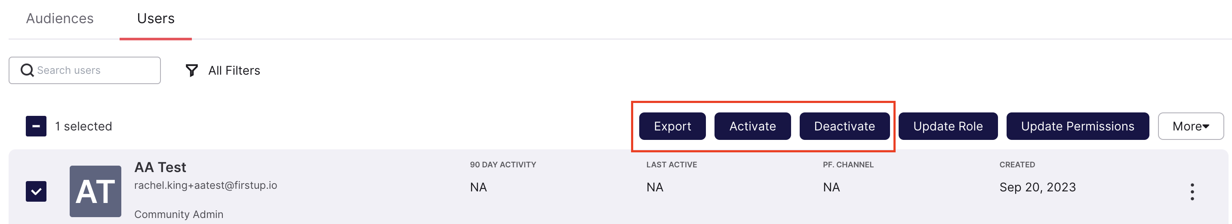Click the search magnifier icon
The image size is (1232, 224).
[x=27, y=70]
